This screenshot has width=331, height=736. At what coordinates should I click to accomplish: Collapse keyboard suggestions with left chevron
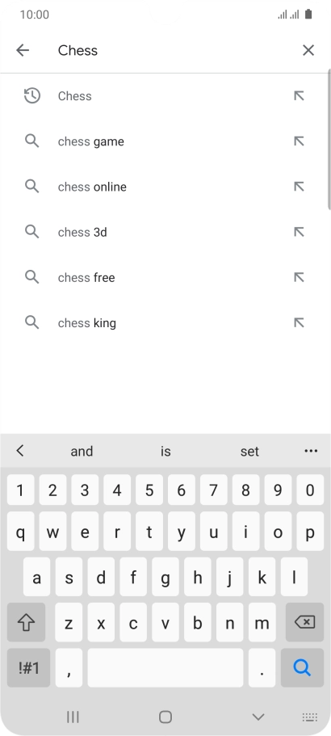click(19, 451)
